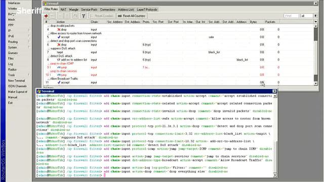This screenshot has height=182, width=324.
Task: Click New Terminal in the sidebar
Action: tap(16, 81)
